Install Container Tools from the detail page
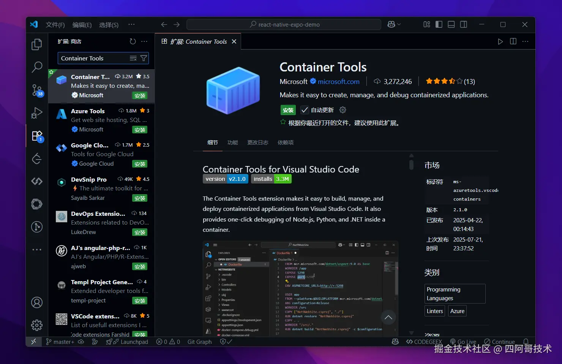Screen dimensions: 562x364 (288, 110)
